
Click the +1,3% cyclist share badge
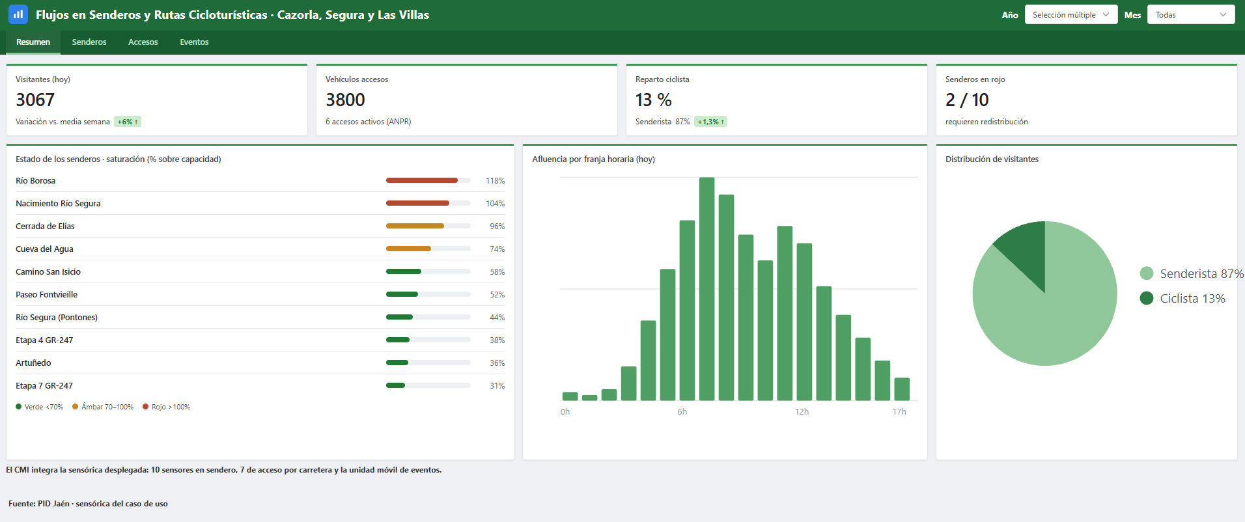pos(710,122)
